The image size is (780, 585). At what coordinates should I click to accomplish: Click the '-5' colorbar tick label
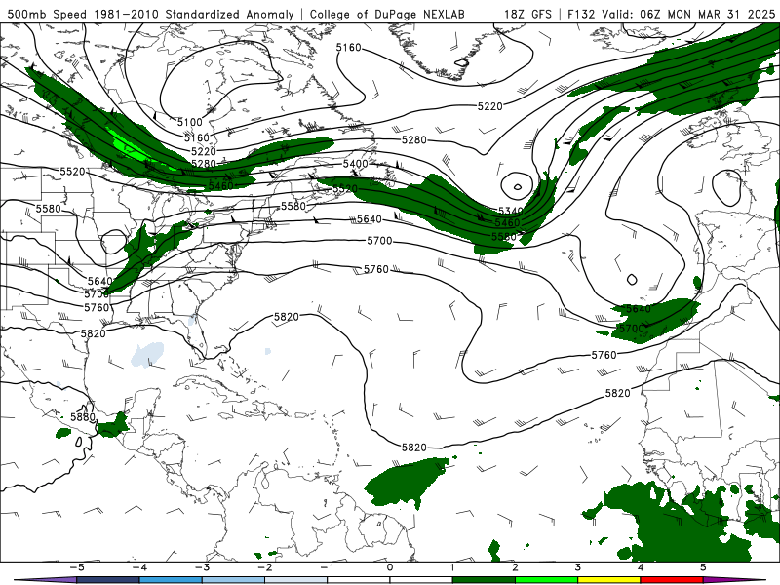click(77, 567)
